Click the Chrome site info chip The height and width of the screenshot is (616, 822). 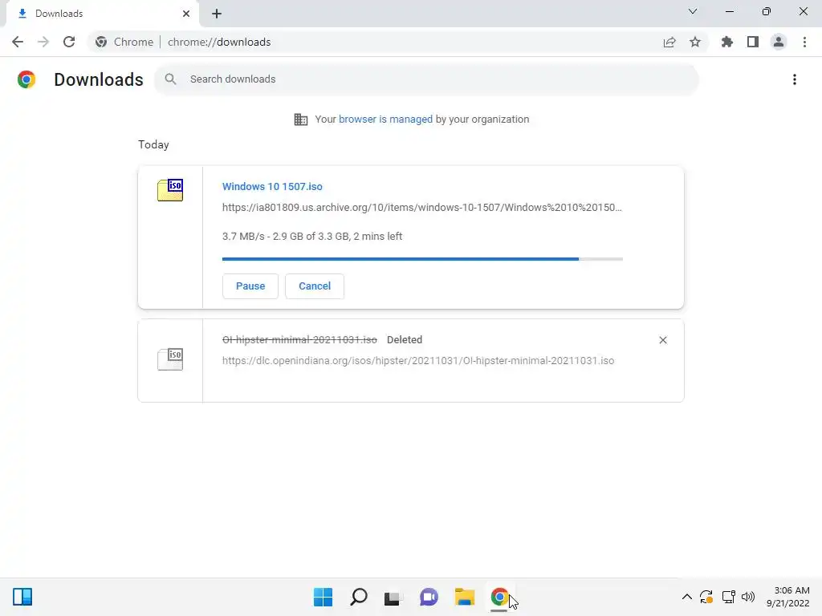124,42
